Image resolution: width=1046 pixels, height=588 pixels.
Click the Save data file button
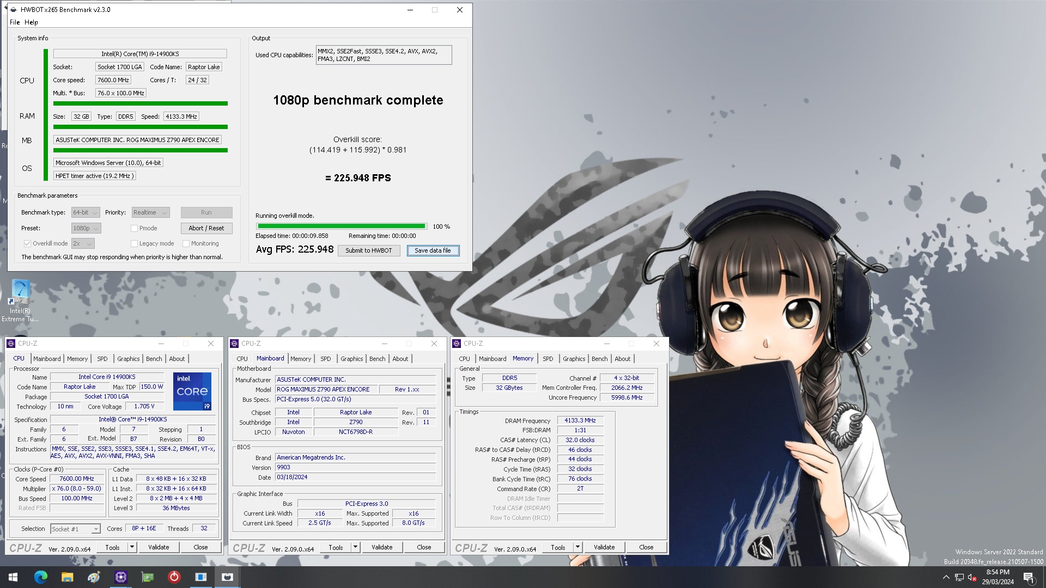(433, 250)
